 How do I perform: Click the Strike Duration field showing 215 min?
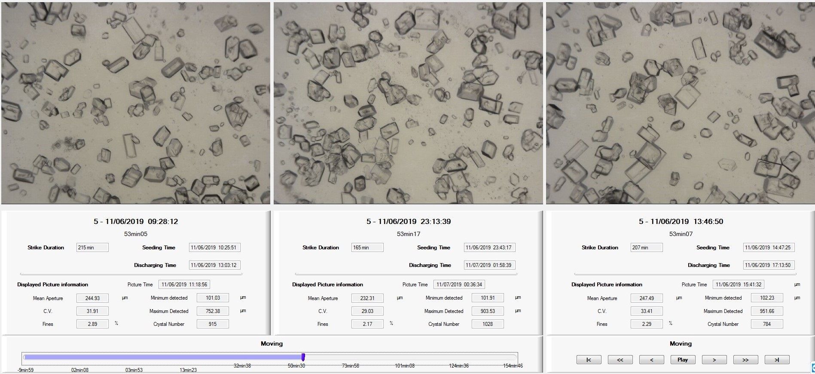pos(92,248)
